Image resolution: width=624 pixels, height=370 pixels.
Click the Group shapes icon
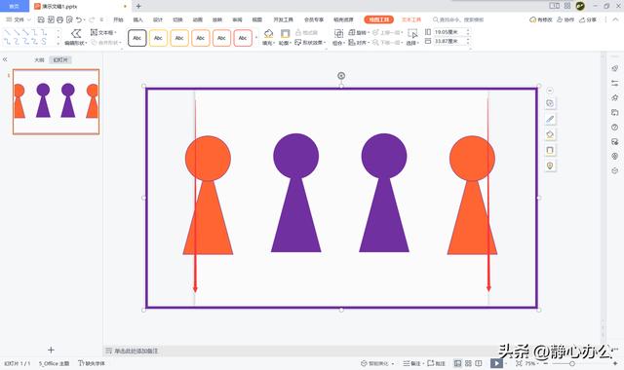[x=338, y=33]
